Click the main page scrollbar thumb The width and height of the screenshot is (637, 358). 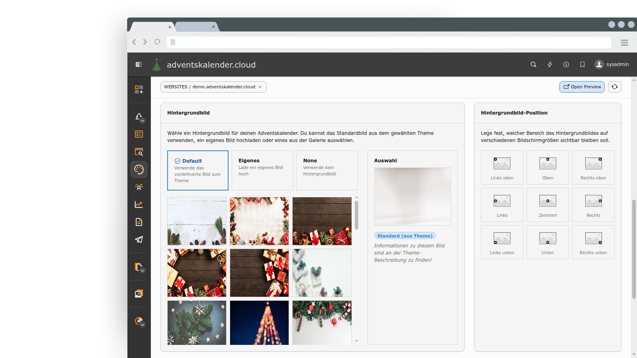pos(634,249)
